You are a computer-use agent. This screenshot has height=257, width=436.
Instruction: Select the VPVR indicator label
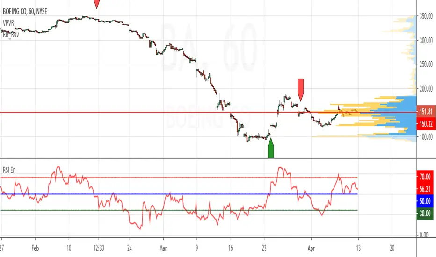click(8, 23)
